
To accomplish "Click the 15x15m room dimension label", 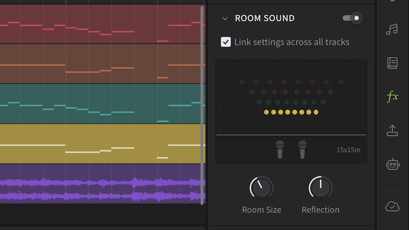I will 348,150.
